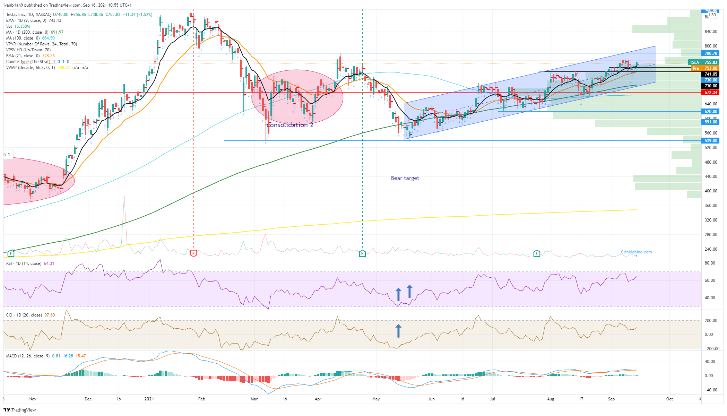Click the Tesla, Inc. 1D NASDAQ title

(x=28, y=15)
